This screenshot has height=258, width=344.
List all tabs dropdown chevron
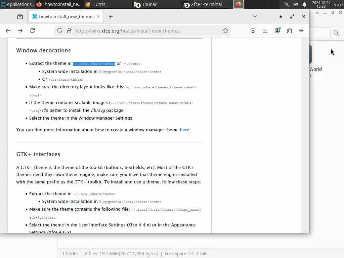tap(255, 16)
